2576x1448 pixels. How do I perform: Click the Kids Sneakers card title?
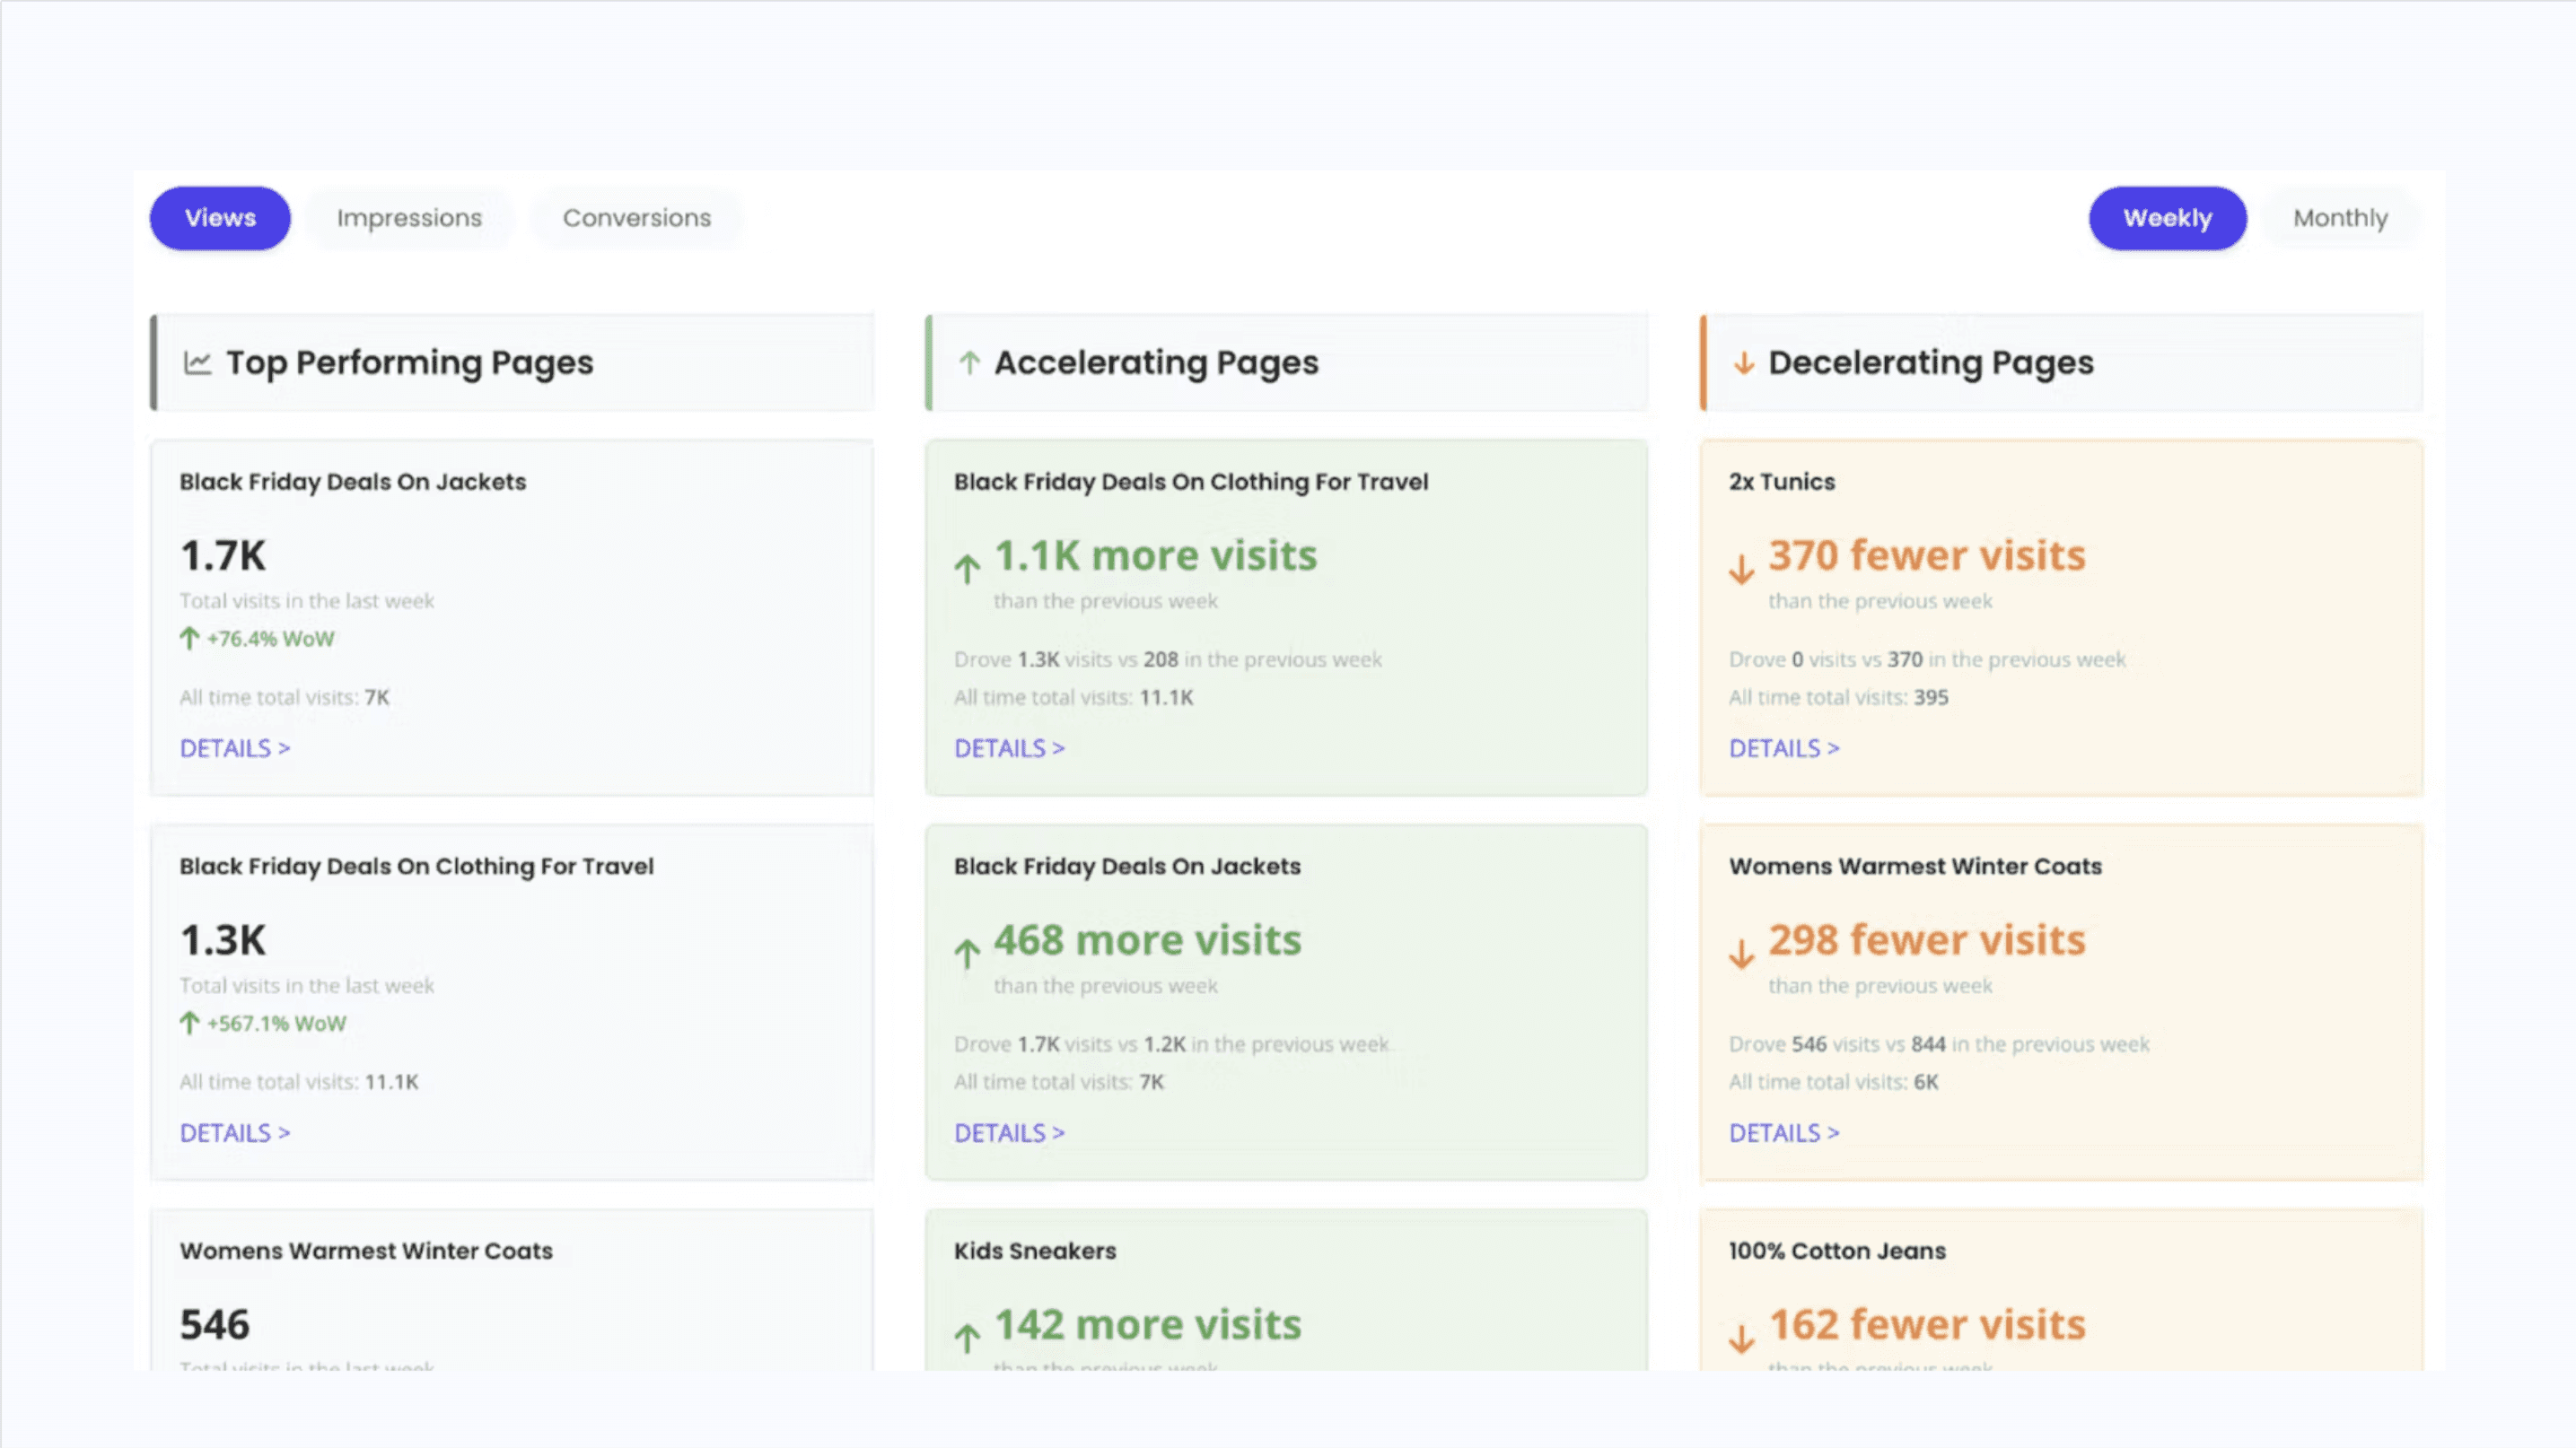click(1034, 1252)
